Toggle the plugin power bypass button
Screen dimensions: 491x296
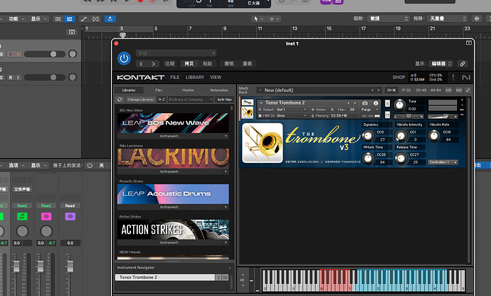coord(125,58)
